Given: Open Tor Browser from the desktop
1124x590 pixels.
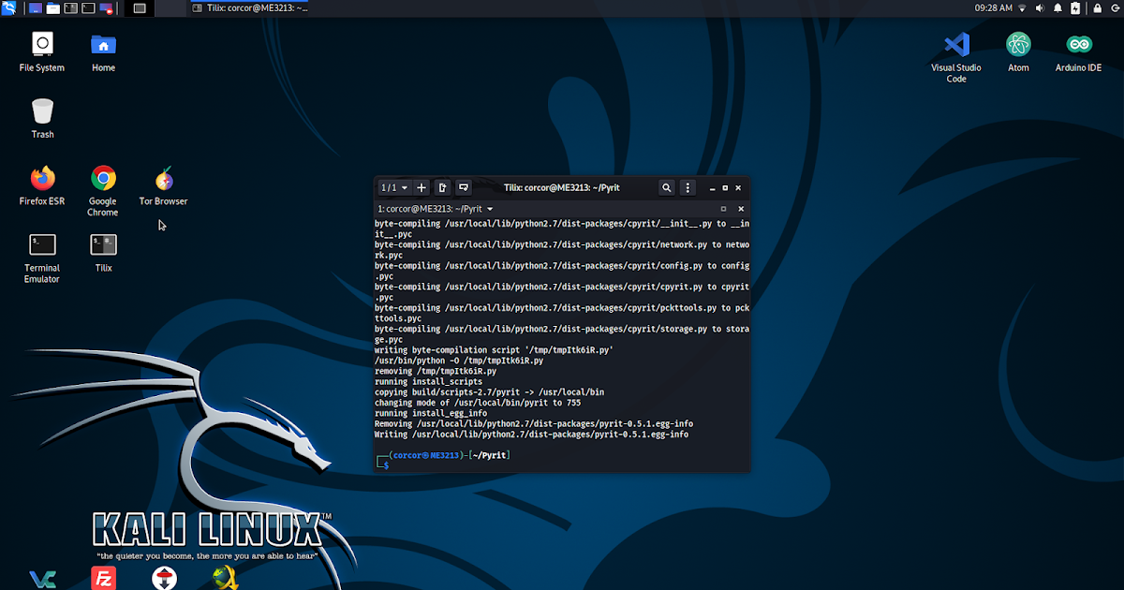Looking at the screenshot, I should [163, 178].
